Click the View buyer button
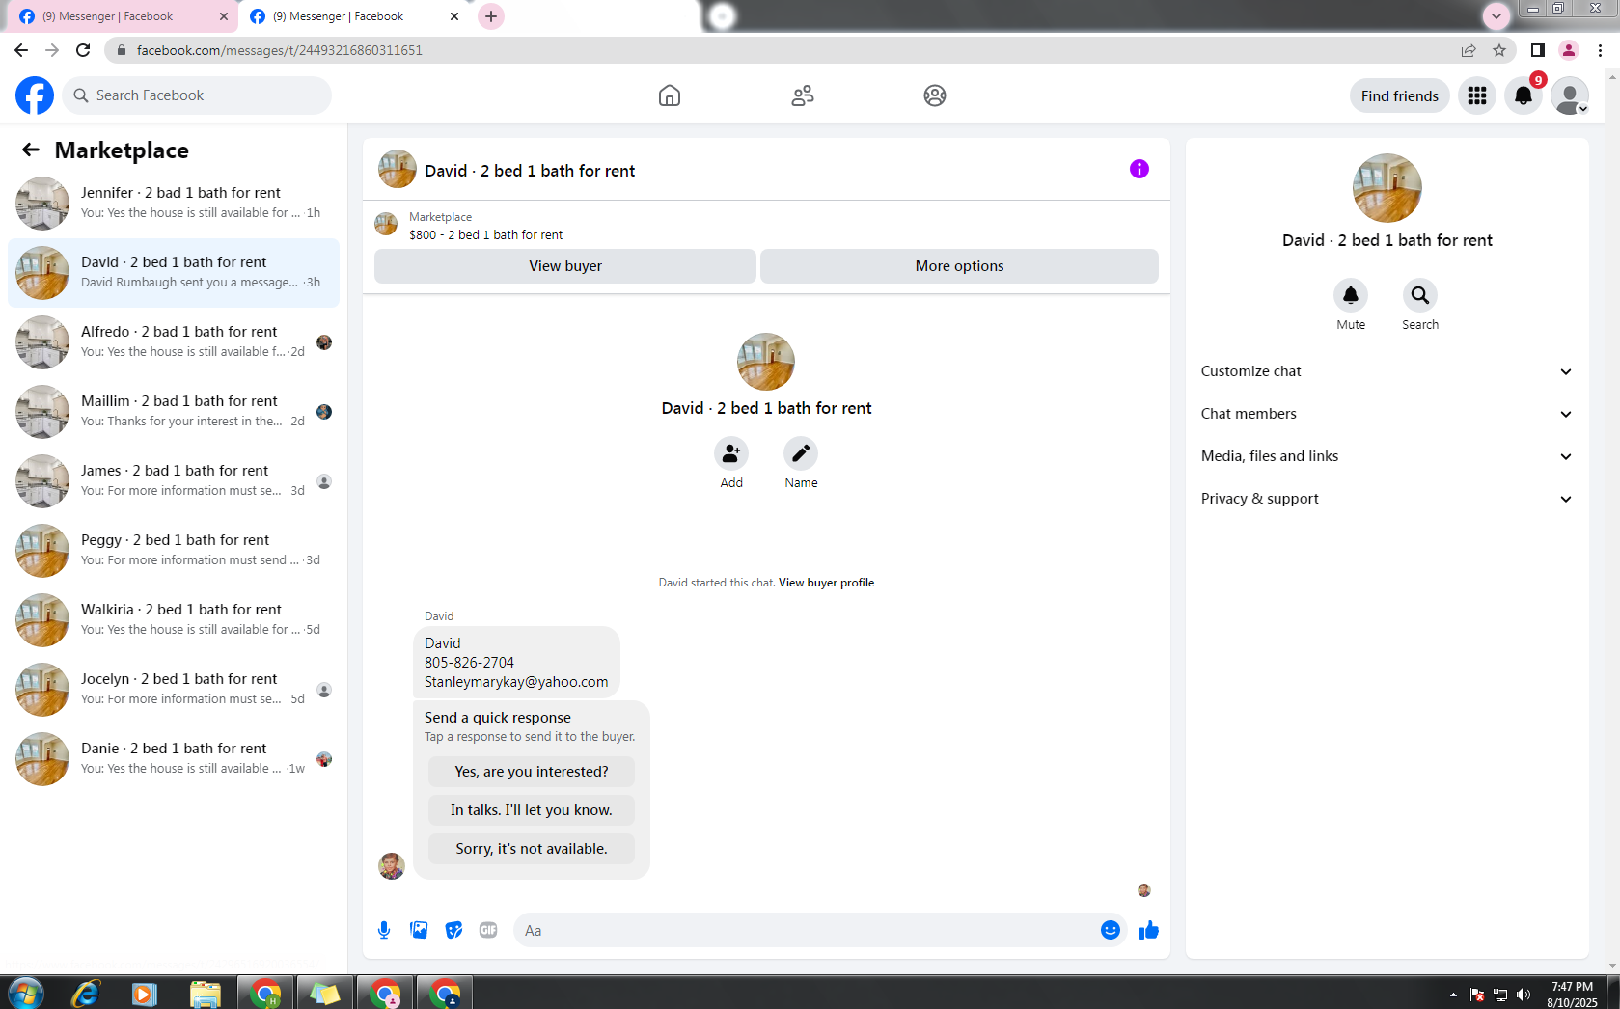 tap(565, 266)
